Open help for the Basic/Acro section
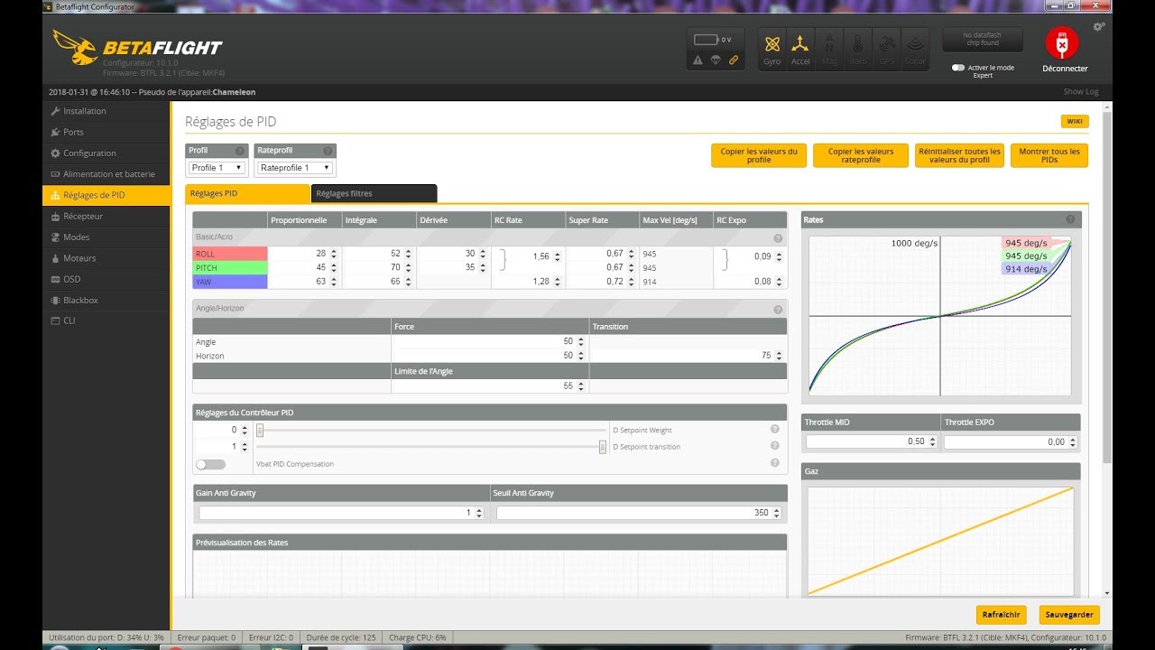Viewport: 1155px width, 650px height. 778,238
